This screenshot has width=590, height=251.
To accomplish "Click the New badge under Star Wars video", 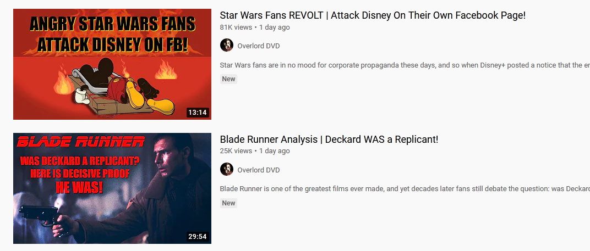I will pos(228,79).
